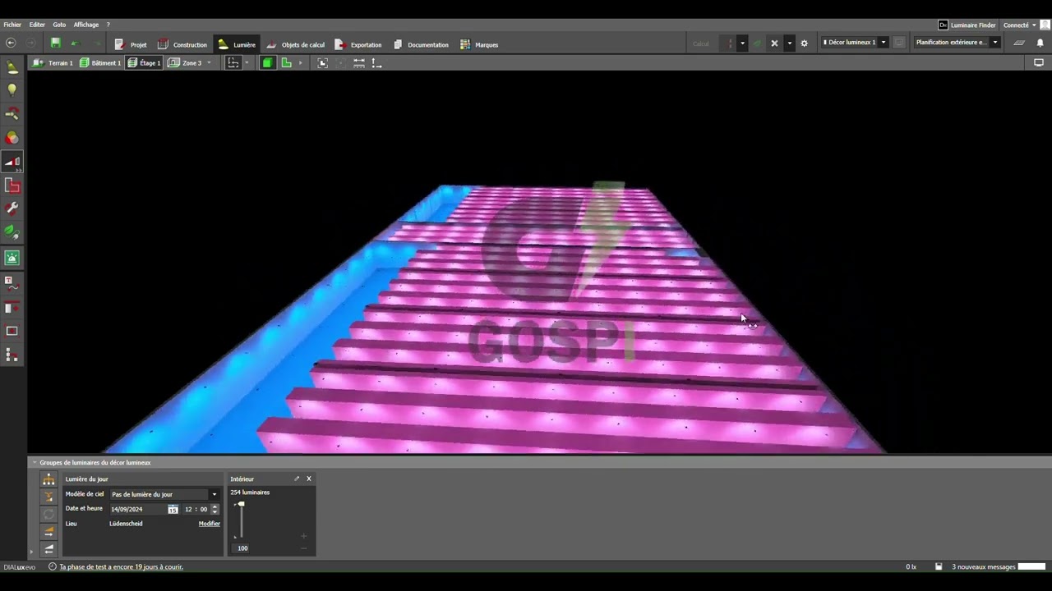Switch to the Objets de calcul mode
Screen dimensions: 1052x591
pyautogui.click(x=295, y=44)
